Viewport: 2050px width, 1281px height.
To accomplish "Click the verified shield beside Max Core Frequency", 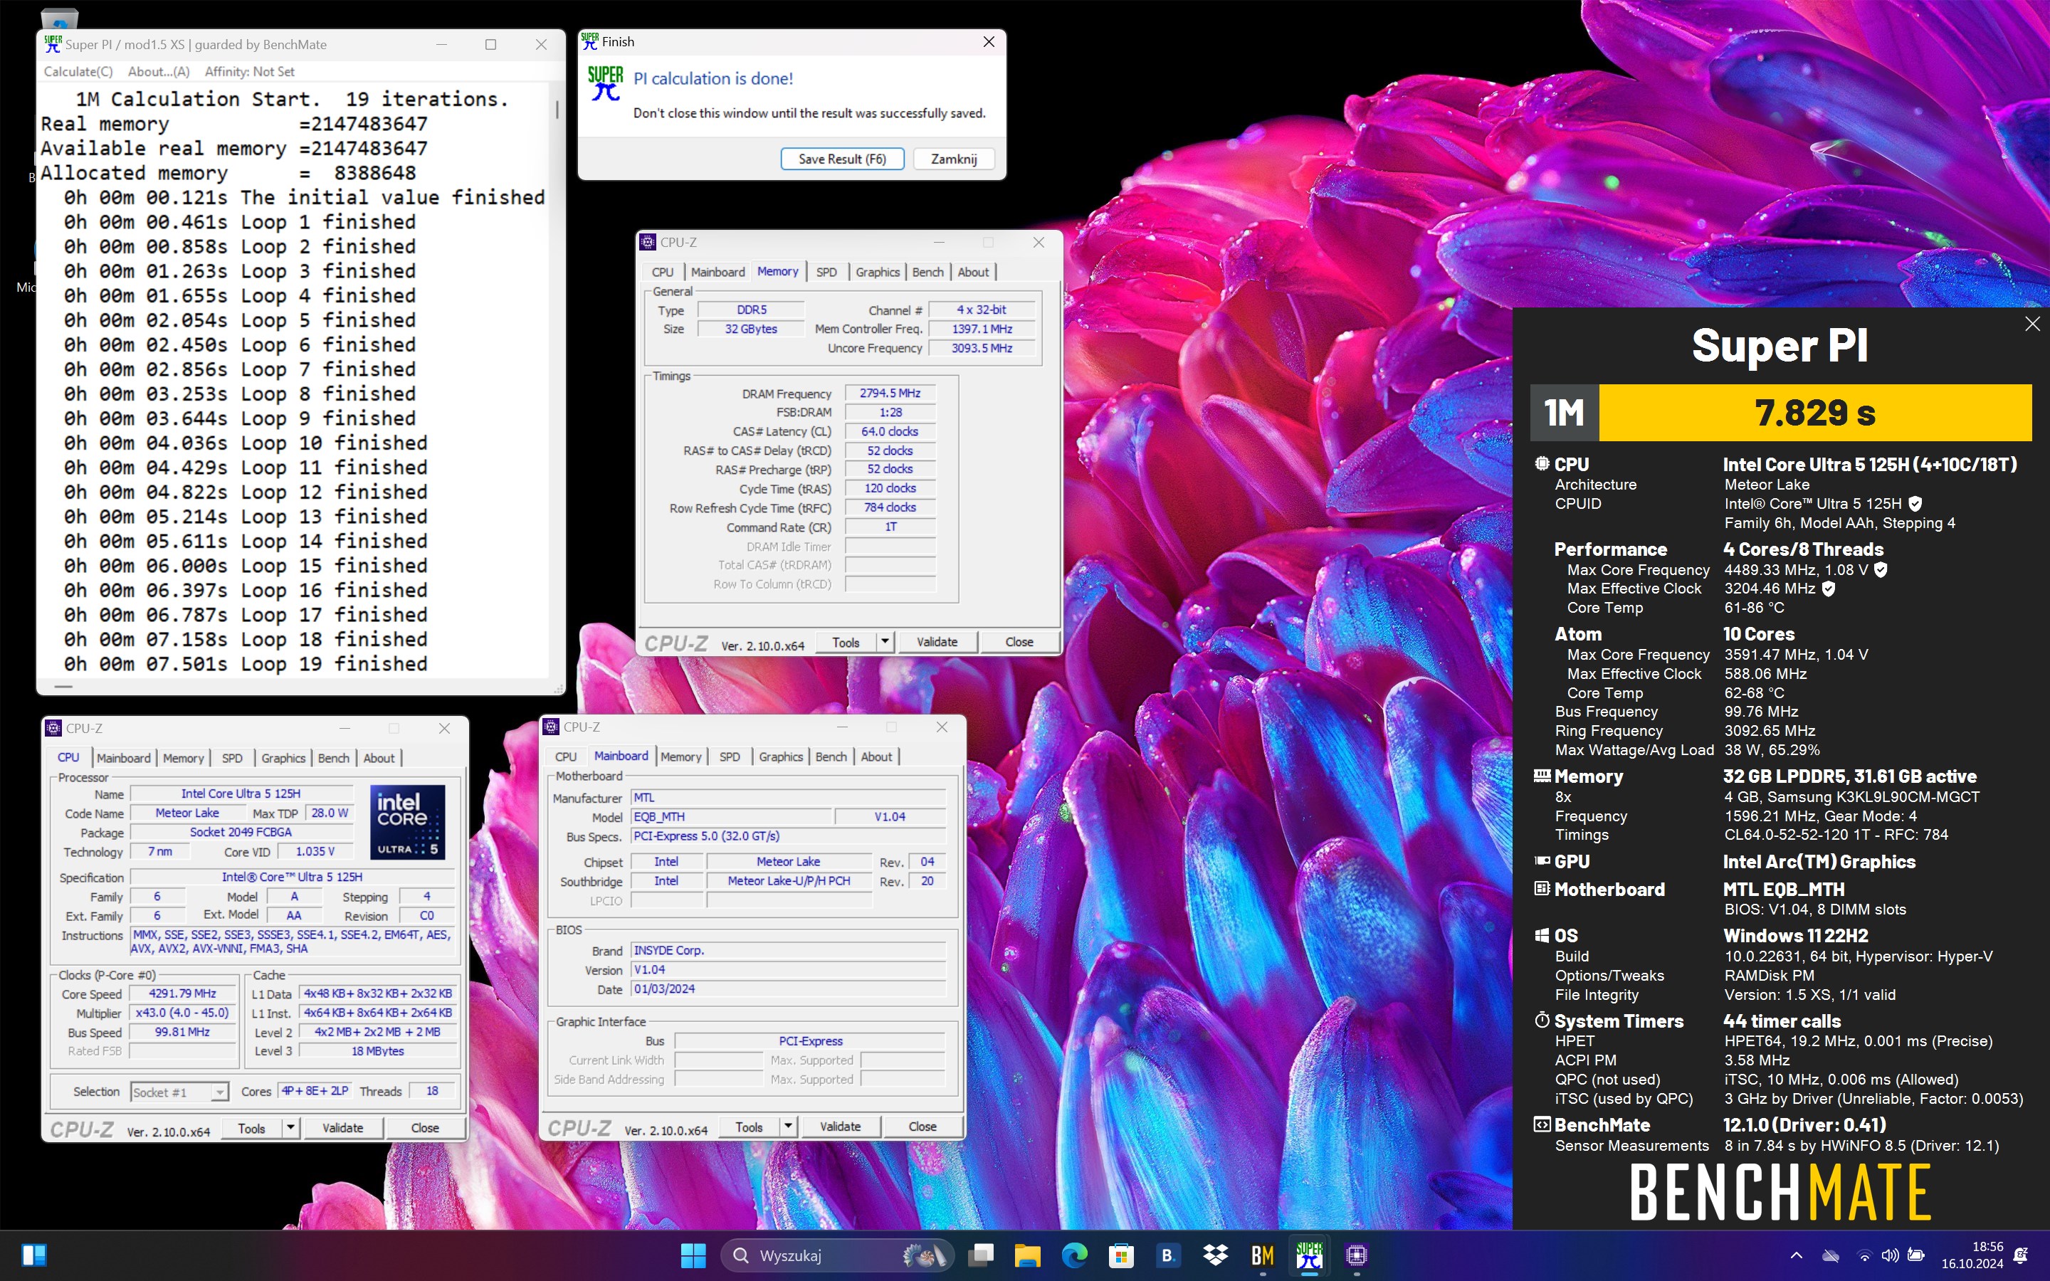I will (x=1881, y=570).
